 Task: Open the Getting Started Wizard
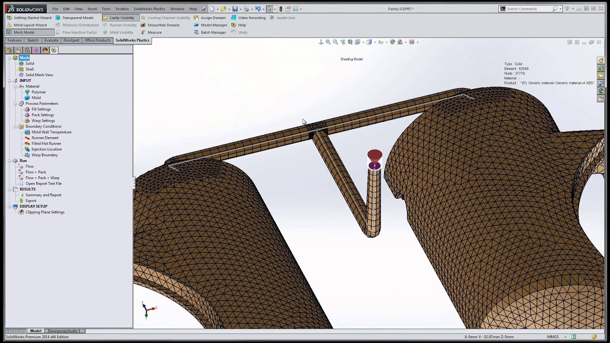[x=29, y=18]
